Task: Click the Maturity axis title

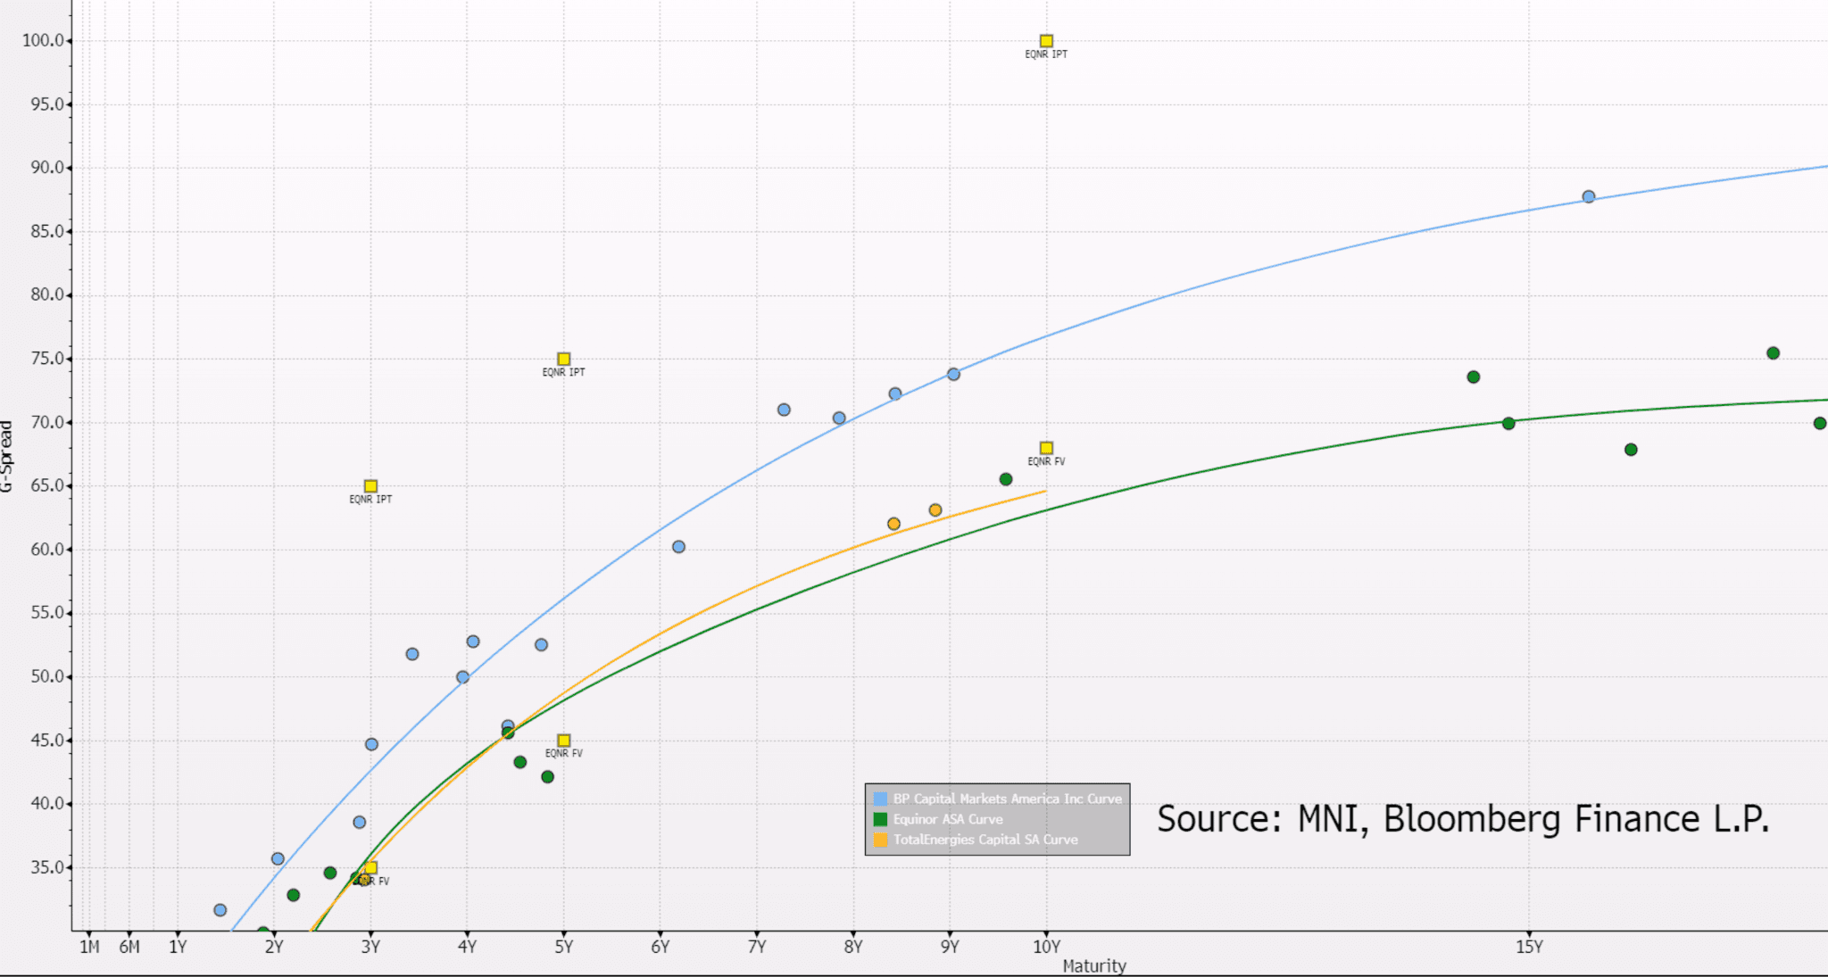Action: (1094, 965)
